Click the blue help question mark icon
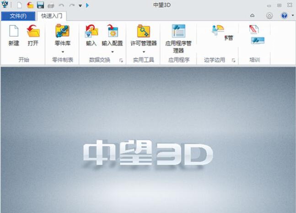Viewport: 296px width, 213px height. [284, 16]
